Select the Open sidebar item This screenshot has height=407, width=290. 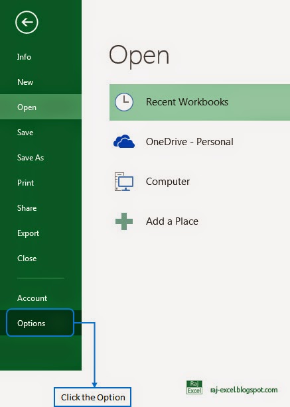(x=40, y=107)
